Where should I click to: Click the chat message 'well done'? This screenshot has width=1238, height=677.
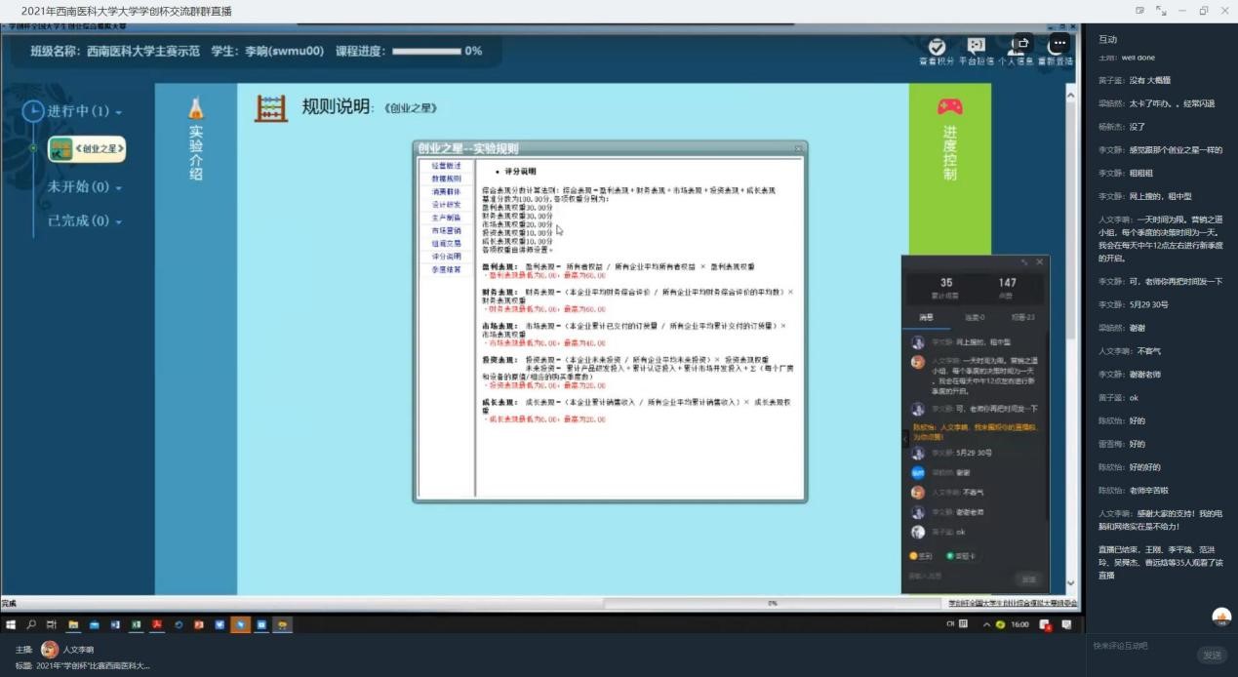point(1138,58)
